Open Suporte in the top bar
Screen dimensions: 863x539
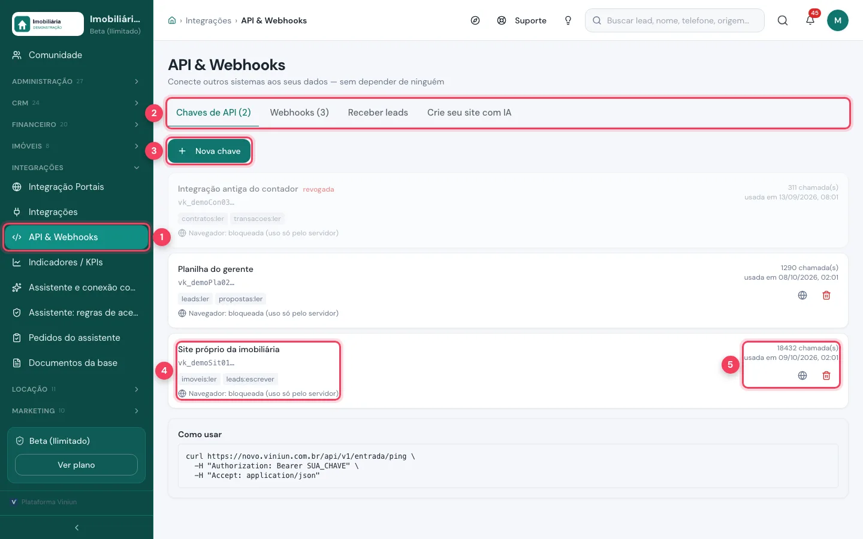tap(522, 20)
